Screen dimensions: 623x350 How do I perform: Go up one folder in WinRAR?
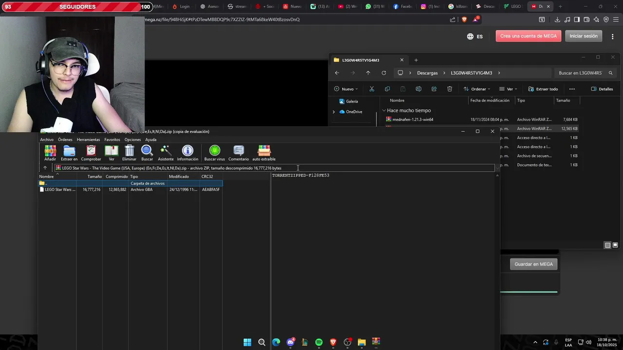coord(45,168)
